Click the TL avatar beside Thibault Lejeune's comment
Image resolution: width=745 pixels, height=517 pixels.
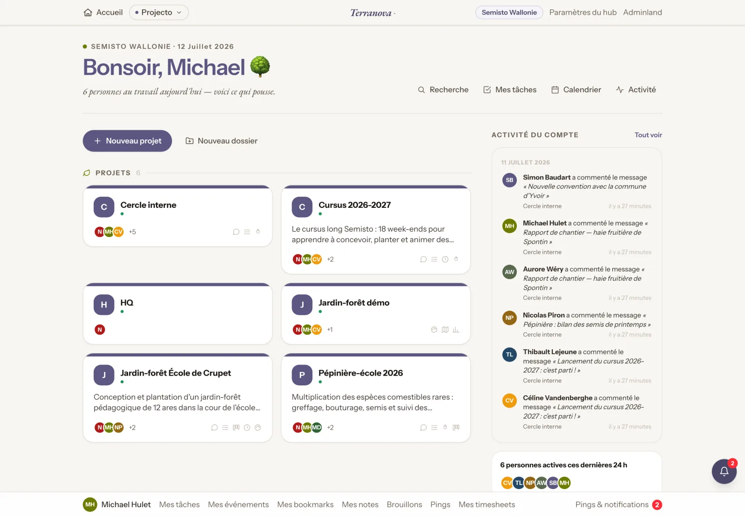click(x=510, y=355)
